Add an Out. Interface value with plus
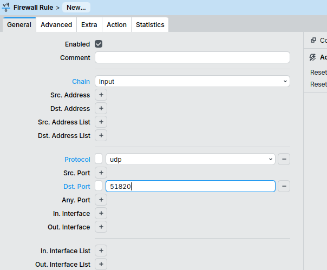Image resolution: width=327 pixels, height=270 pixels. (x=101, y=227)
